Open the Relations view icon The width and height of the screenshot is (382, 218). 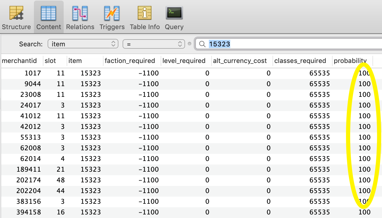tap(80, 14)
